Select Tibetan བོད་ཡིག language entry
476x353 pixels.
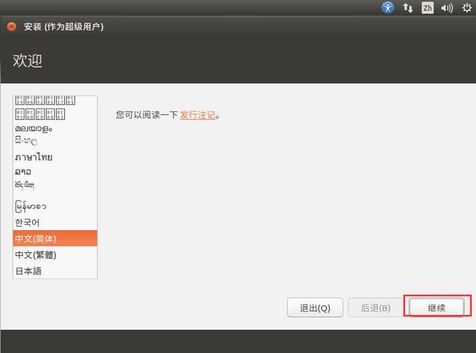(55, 185)
